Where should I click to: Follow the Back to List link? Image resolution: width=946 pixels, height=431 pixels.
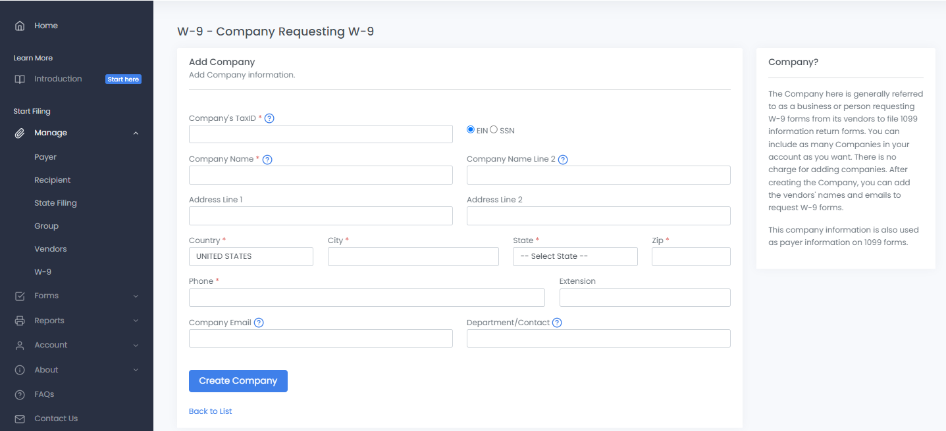210,411
